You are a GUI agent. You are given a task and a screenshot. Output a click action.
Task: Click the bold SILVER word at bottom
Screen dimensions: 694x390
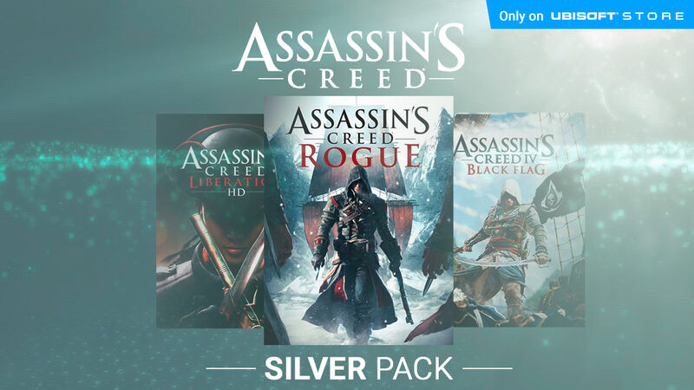(315, 368)
